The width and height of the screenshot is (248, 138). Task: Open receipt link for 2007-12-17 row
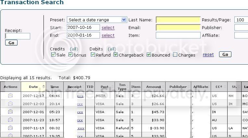80,96
